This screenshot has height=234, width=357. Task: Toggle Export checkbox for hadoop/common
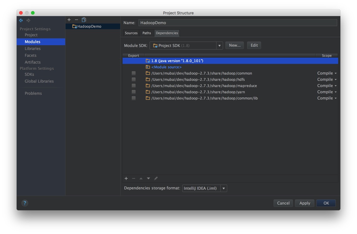[134, 73]
